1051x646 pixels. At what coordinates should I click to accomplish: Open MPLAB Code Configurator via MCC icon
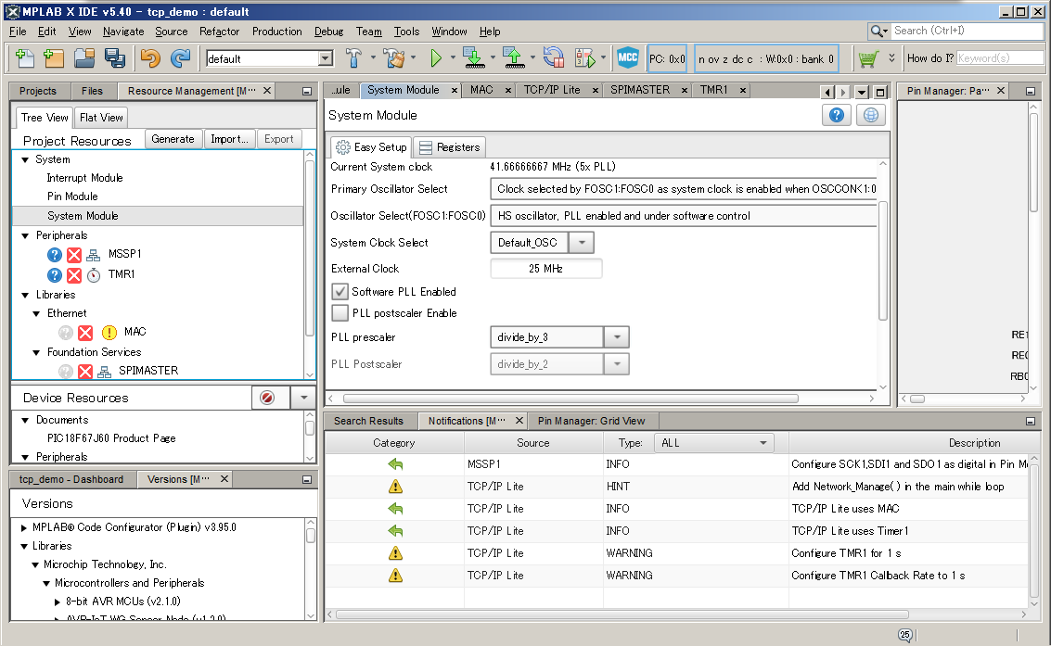(628, 58)
